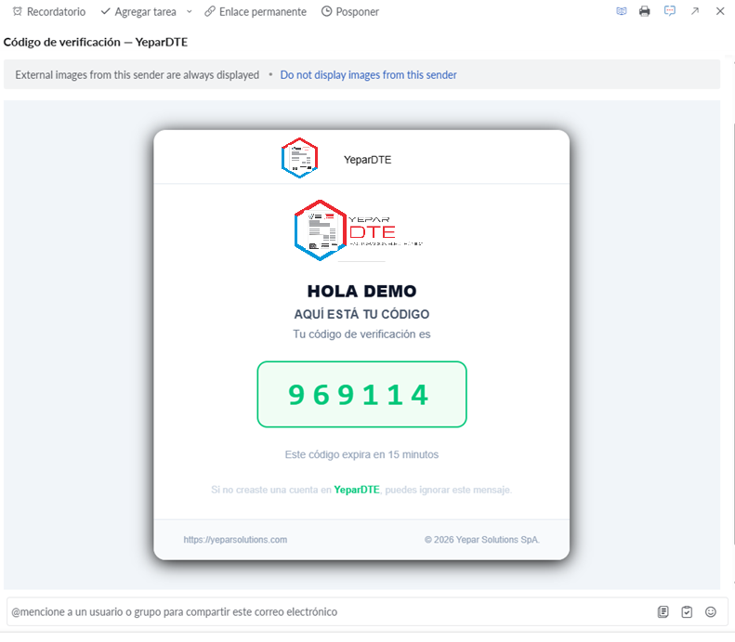Close the email preview pane
The height and width of the screenshot is (642, 735).
(720, 11)
